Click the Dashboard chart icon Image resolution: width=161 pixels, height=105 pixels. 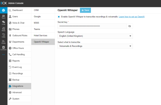coord(10,10)
